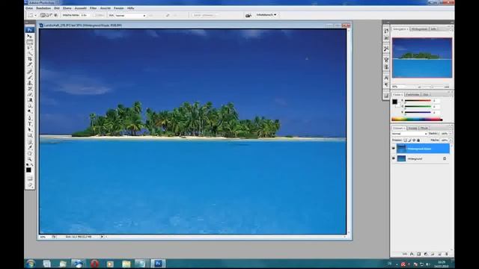Viewport: 479px width, 269px height.
Task: Select the Move tool in the toolbox
Action: coord(30,37)
